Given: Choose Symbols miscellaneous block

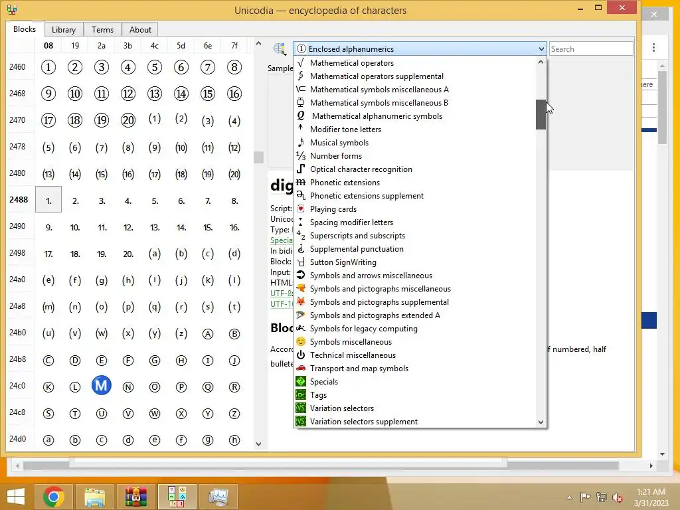Looking at the screenshot, I should 415,342.
